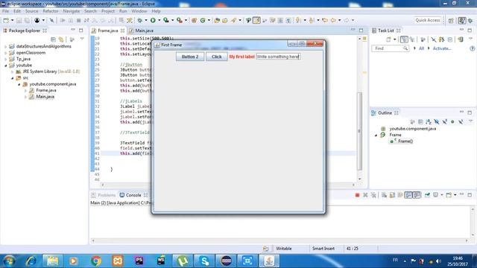This screenshot has height=268, width=477.
Task: Expand the Tp.java project
Action: 5,60
